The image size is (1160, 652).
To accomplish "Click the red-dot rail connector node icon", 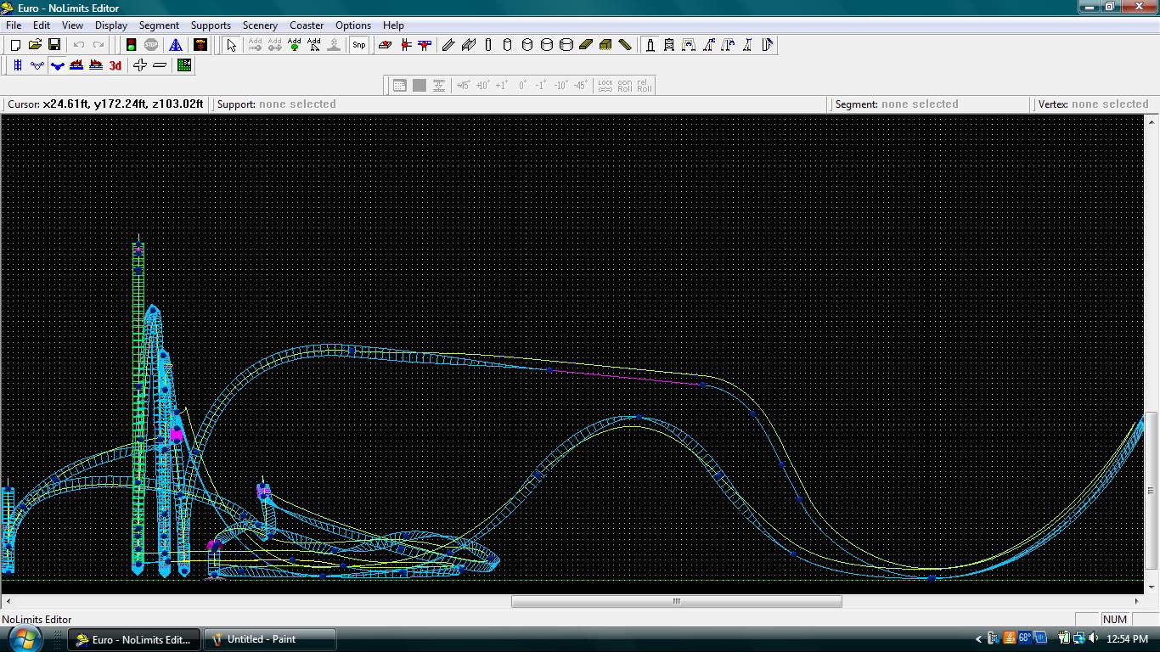I will [x=425, y=45].
